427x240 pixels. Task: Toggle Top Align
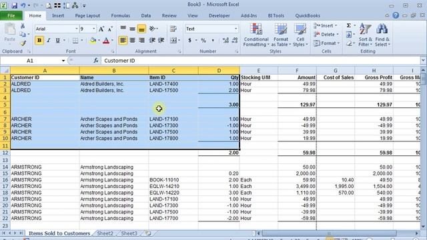pyautogui.click(x=123, y=29)
